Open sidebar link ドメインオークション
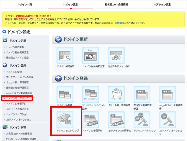The height and width of the screenshot is (141, 187). pos(17,114)
